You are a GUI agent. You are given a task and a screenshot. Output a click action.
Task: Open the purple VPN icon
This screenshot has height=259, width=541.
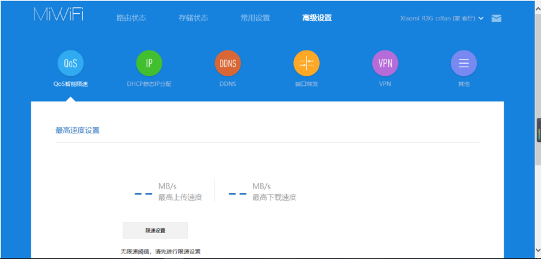click(x=385, y=63)
